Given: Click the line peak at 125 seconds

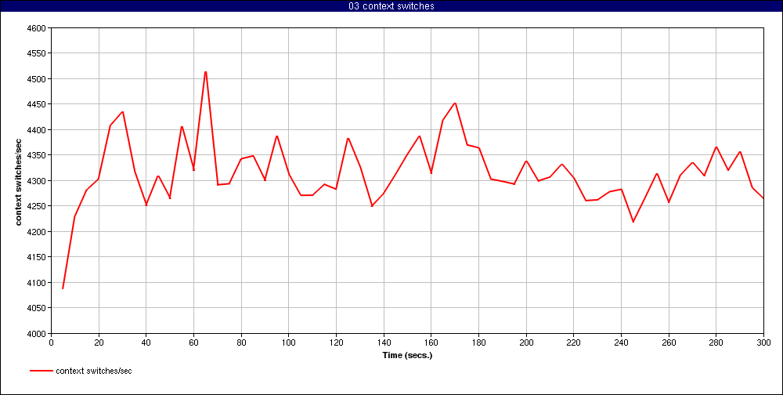Looking at the screenshot, I should [x=348, y=138].
